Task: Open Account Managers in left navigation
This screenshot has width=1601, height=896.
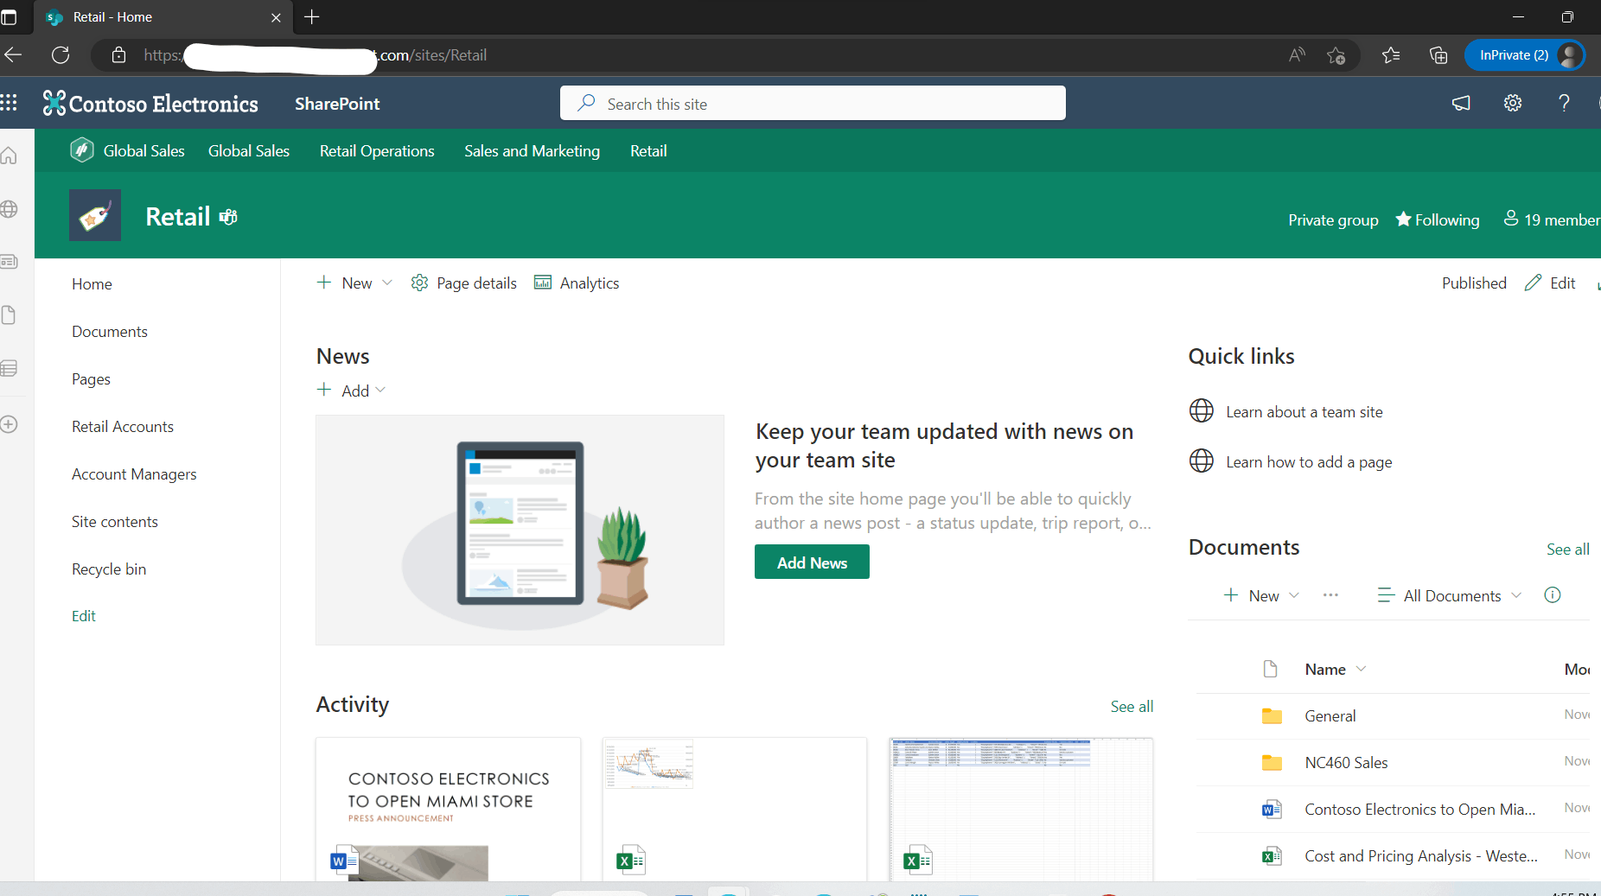Action: coord(134,474)
